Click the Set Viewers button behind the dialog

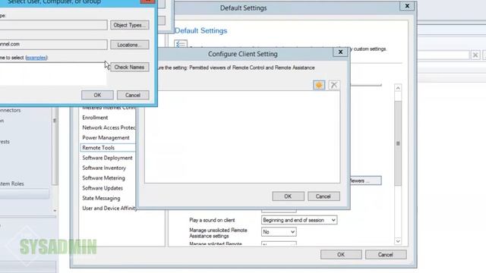click(366, 180)
